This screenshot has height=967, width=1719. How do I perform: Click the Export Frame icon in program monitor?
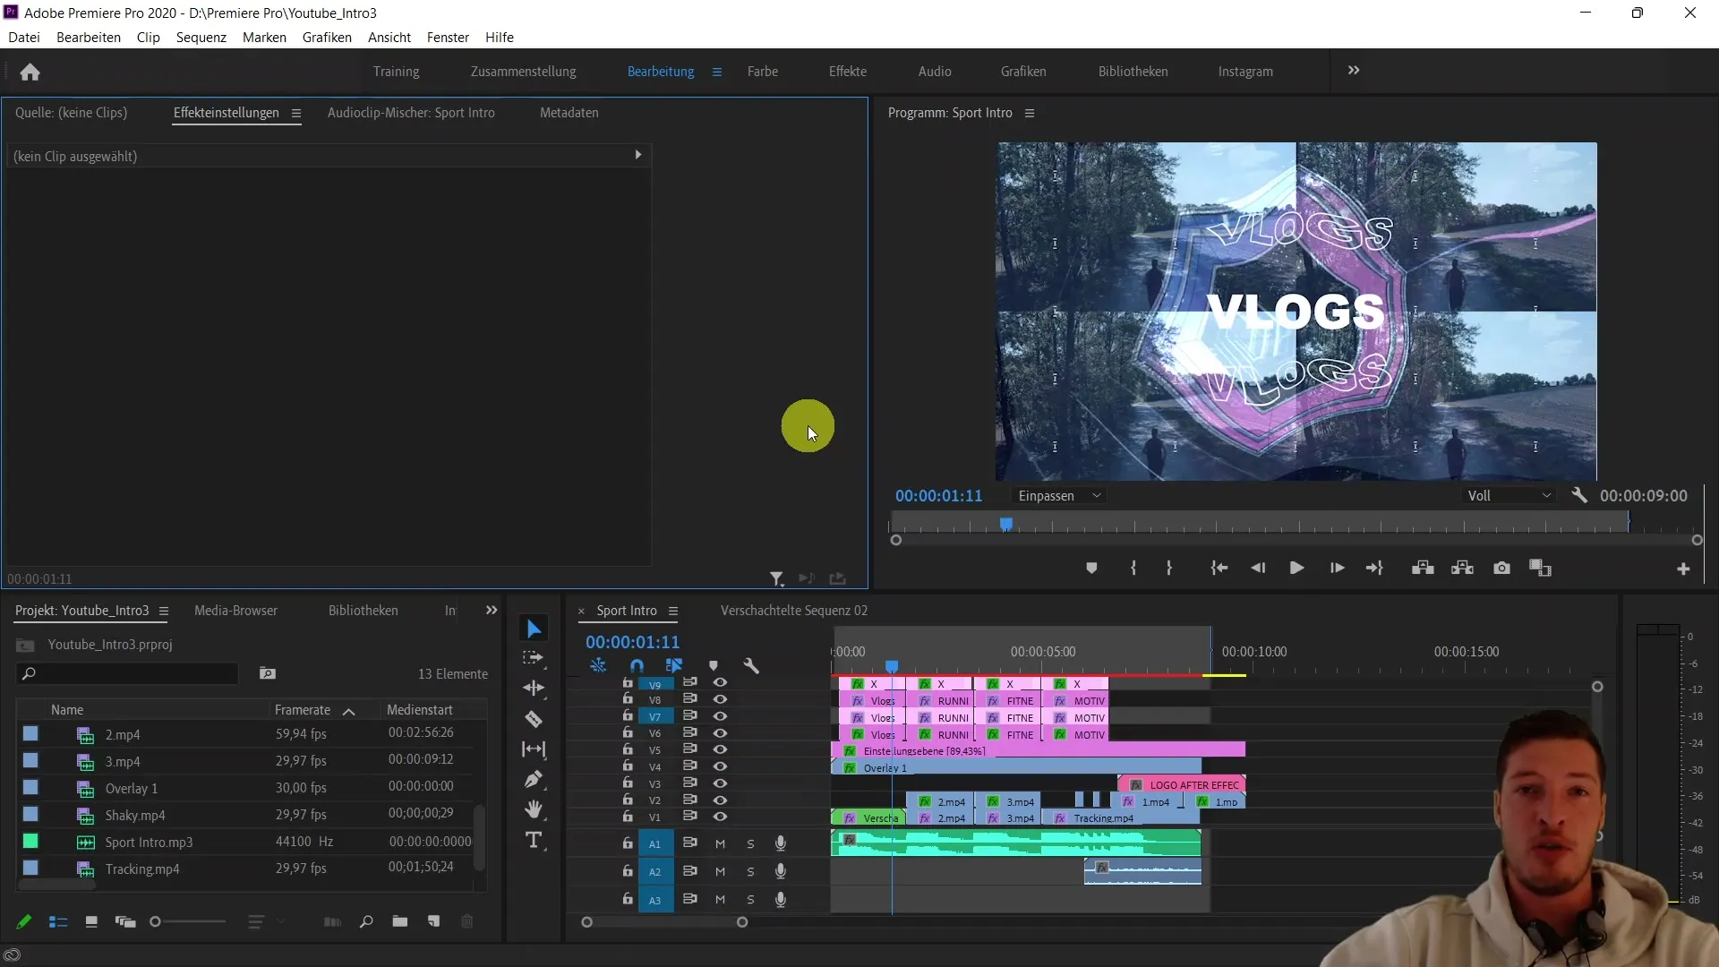tap(1501, 568)
